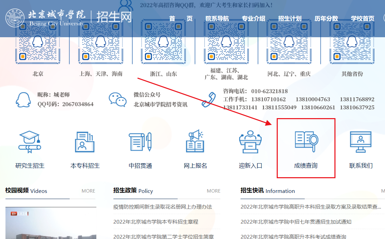The width and height of the screenshot is (385, 239).
Task: Open 2022年北京城市学院本专科招生章程 article
Action: click(x=156, y=222)
